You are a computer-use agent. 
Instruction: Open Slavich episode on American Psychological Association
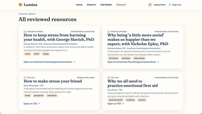point(49,62)
